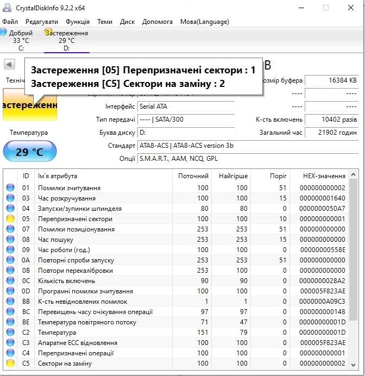Open the Файл menu
365x376 pixels.
point(10,22)
